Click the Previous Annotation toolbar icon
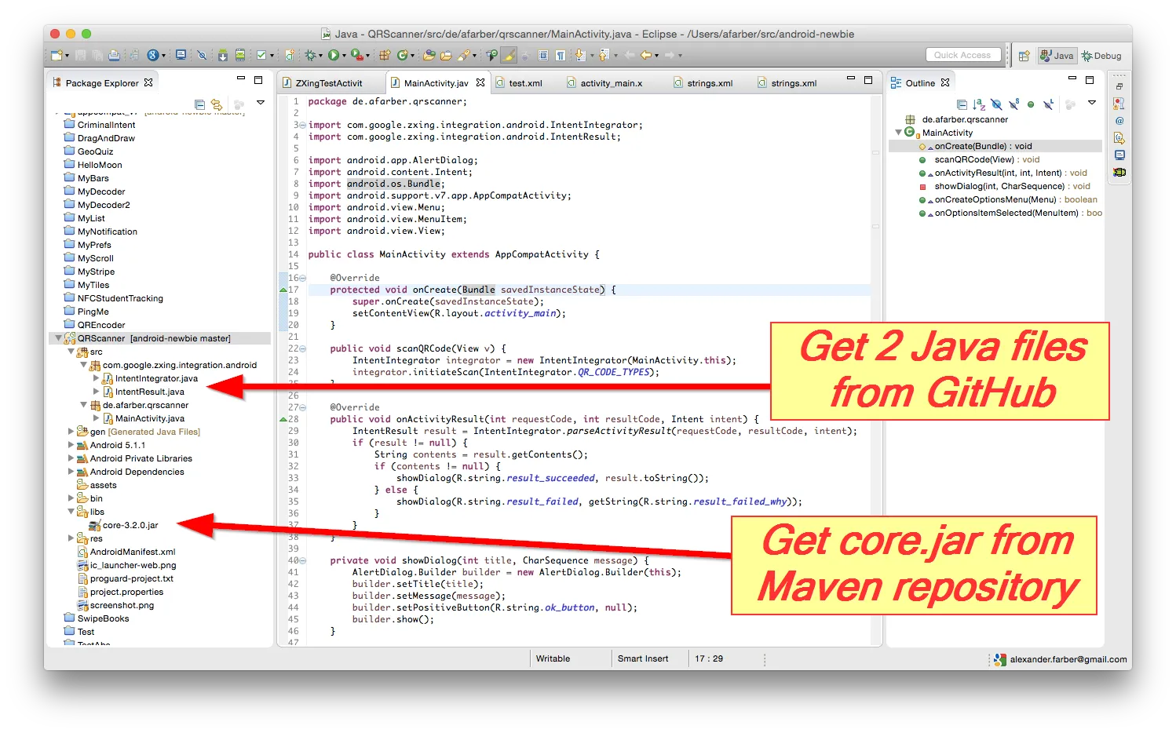 tap(603, 55)
